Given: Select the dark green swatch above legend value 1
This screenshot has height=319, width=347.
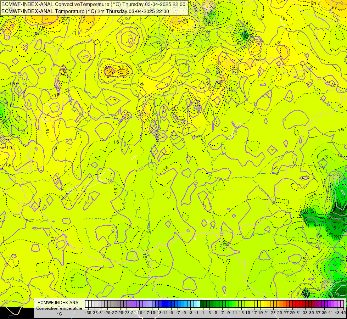Looking at the screenshot, I should click(202, 304).
